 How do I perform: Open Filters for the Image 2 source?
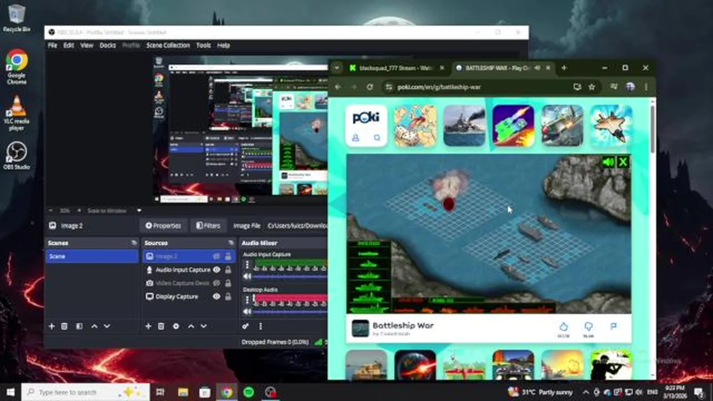click(208, 226)
